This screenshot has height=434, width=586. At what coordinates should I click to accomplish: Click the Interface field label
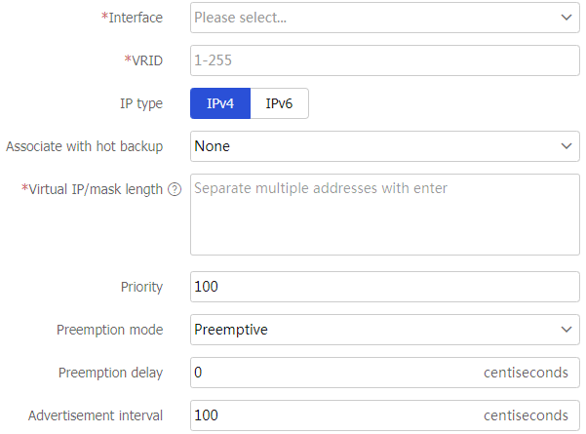pyautogui.click(x=135, y=18)
